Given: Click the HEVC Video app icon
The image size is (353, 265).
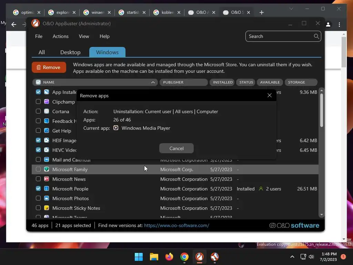Looking at the screenshot, I should (x=47, y=150).
